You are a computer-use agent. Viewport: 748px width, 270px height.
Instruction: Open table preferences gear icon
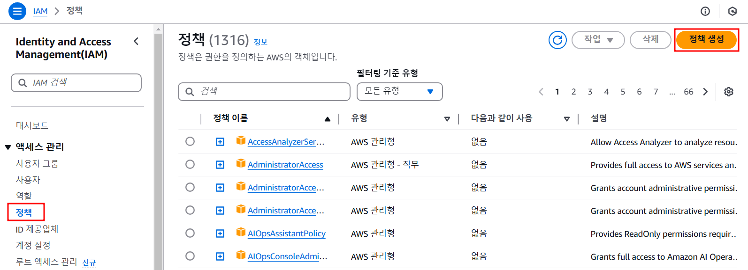point(728,92)
